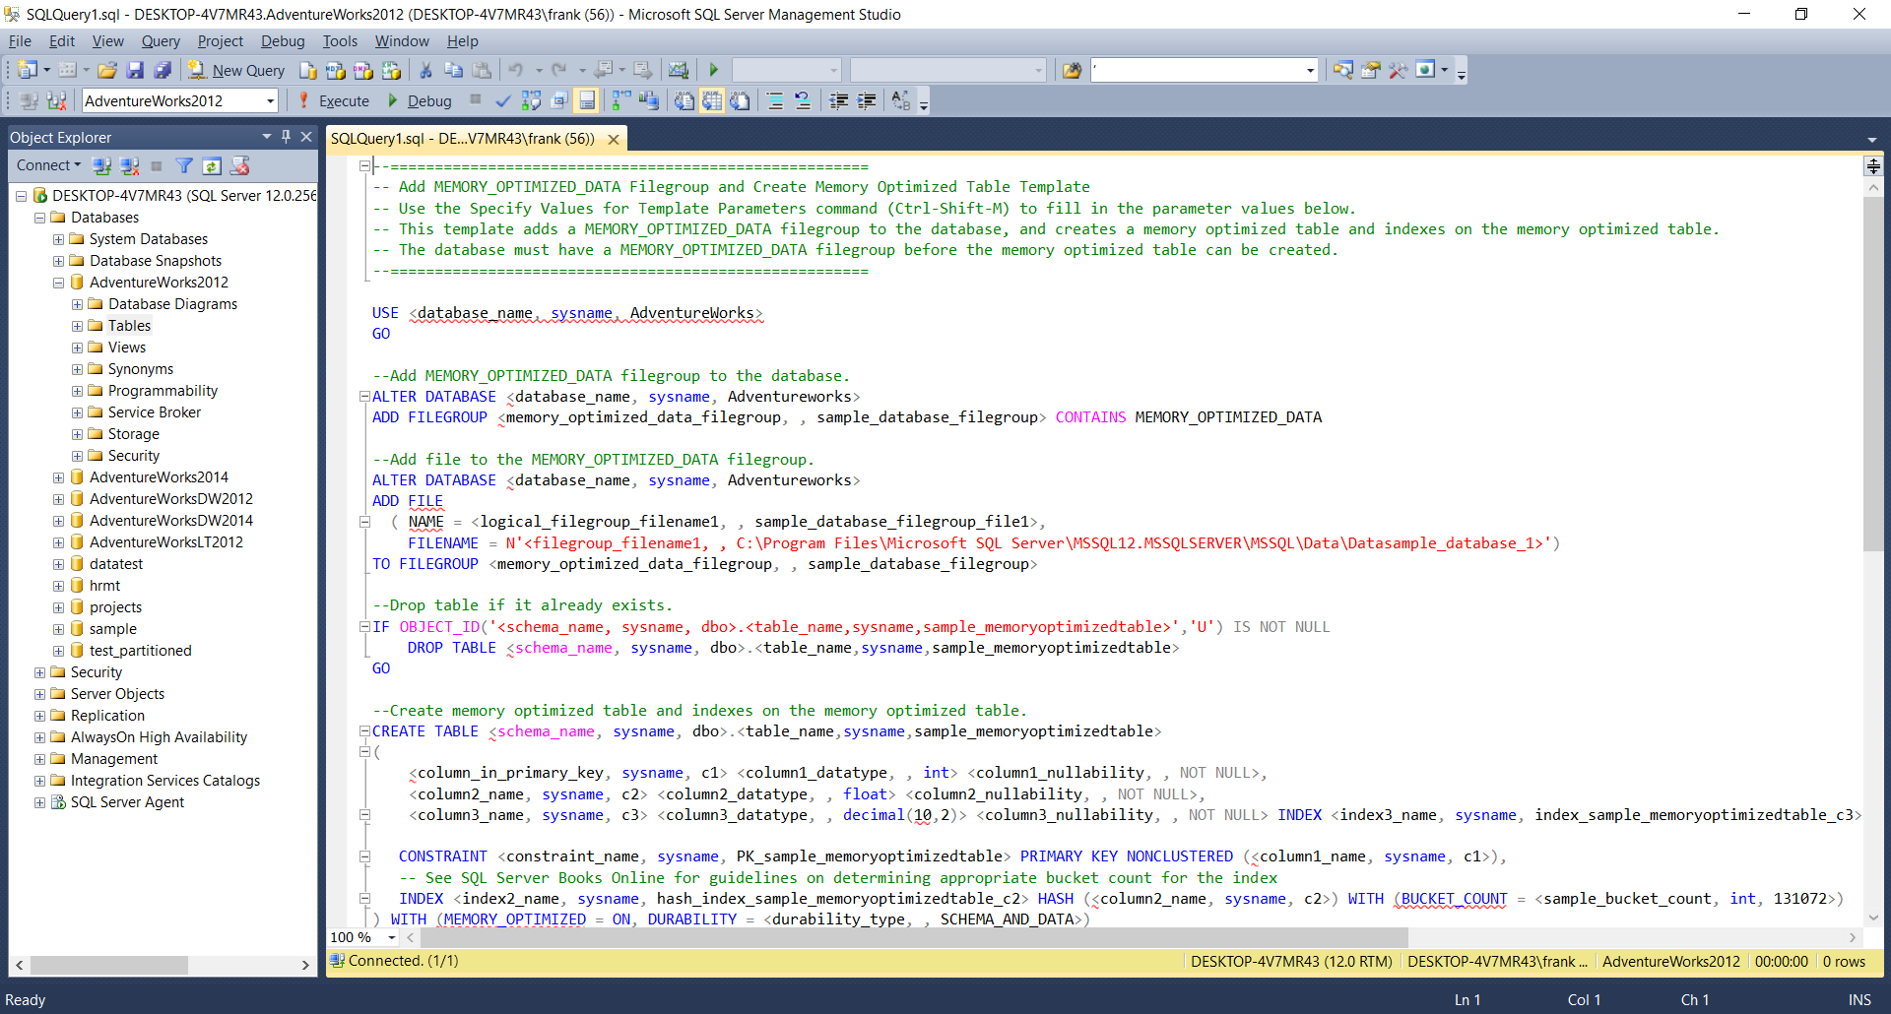Toggle Include Actual Execution Plan
The image size is (1891, 1014).
(x=620, y=100)
